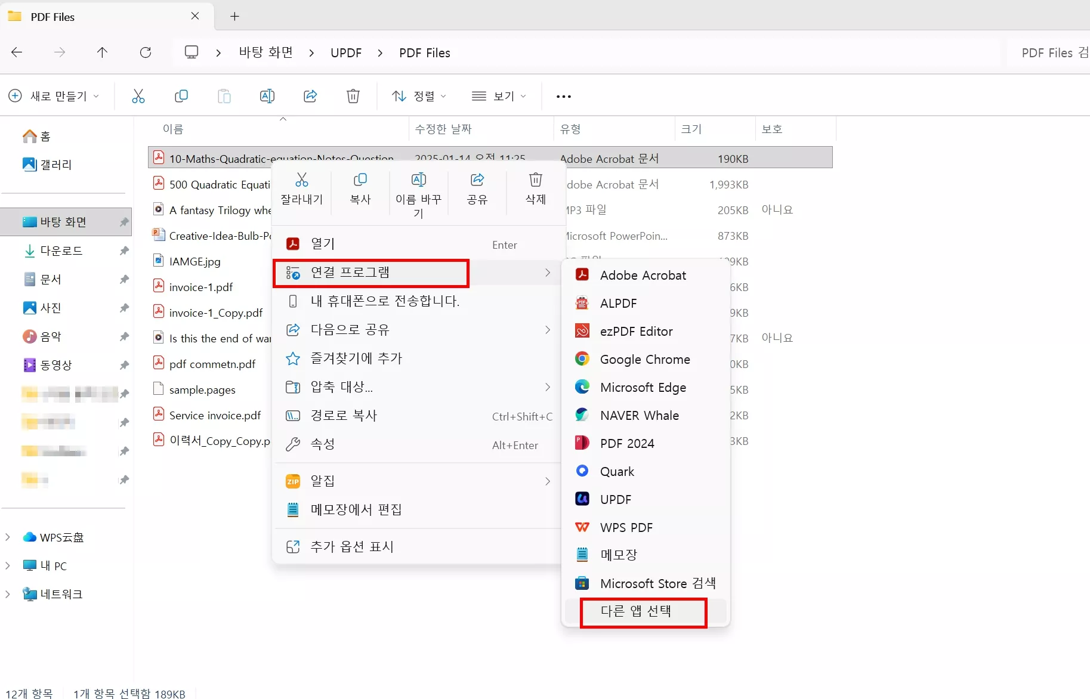Click the Copy icon in the toolbar
This screenshot has width=1090, height=699.
pos(181,96)
